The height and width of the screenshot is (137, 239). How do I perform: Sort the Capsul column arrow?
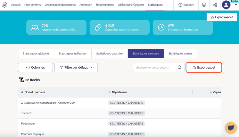click(211, 92)
